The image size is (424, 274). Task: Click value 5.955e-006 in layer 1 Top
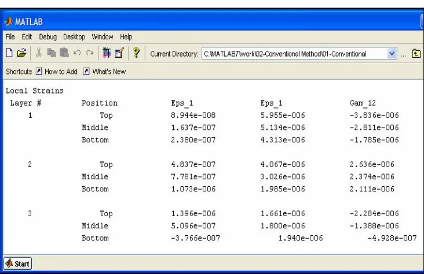[283, 116]
